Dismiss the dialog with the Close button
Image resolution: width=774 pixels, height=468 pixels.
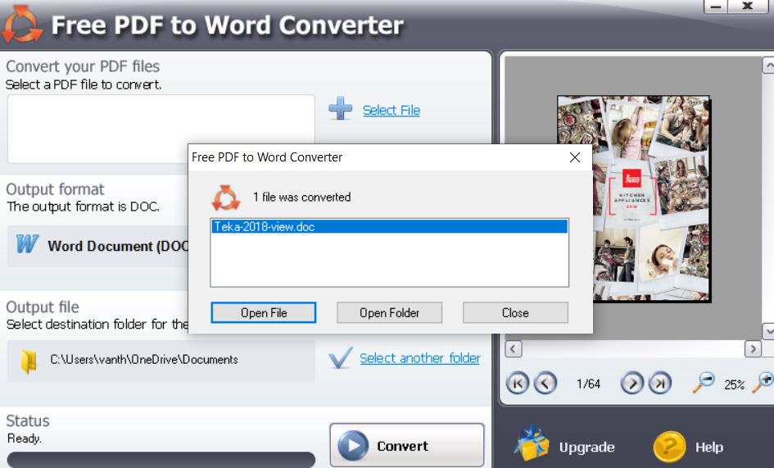pos(515,313)
